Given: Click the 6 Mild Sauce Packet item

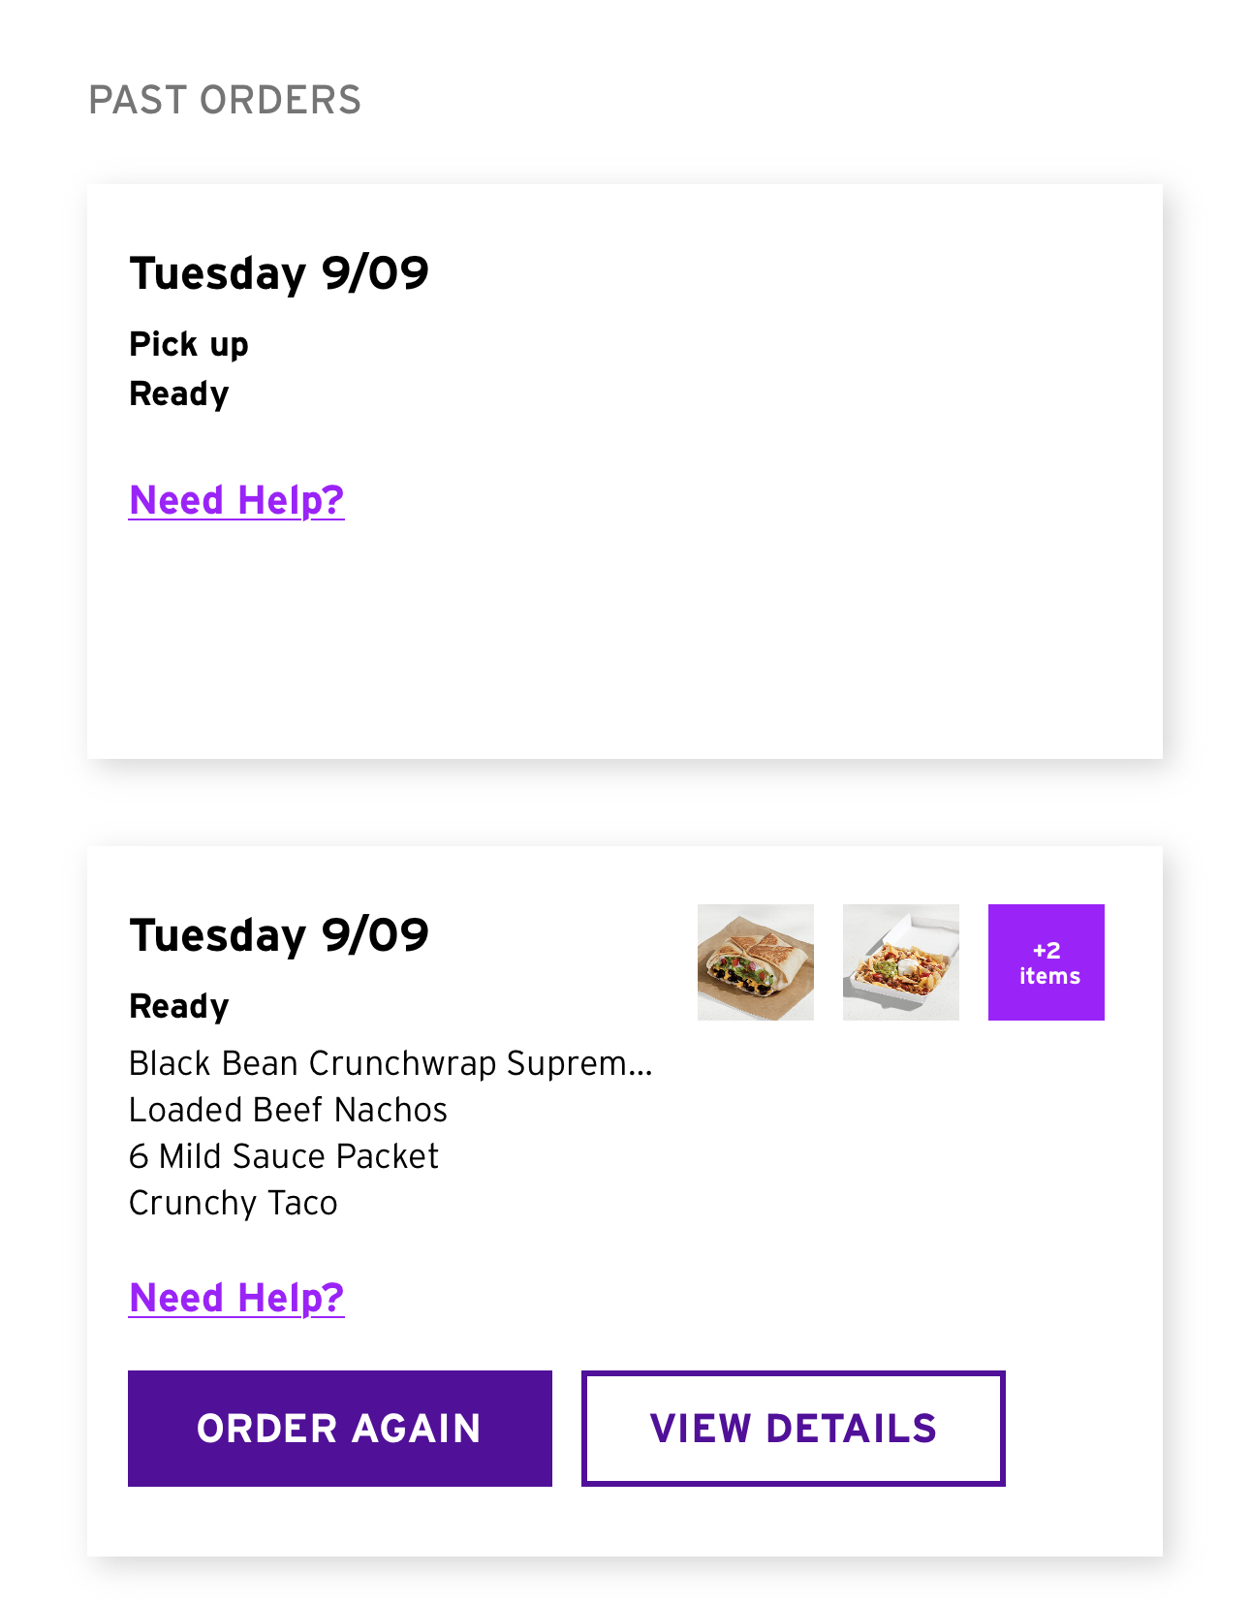Looking at the screenshot, I should tap(284, 1156).
